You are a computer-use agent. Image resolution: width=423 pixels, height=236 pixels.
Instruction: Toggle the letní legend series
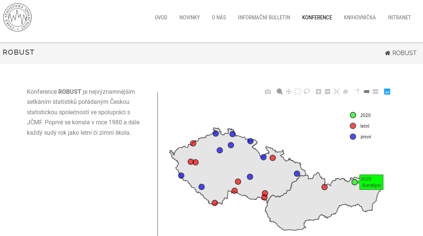point(360,126)
